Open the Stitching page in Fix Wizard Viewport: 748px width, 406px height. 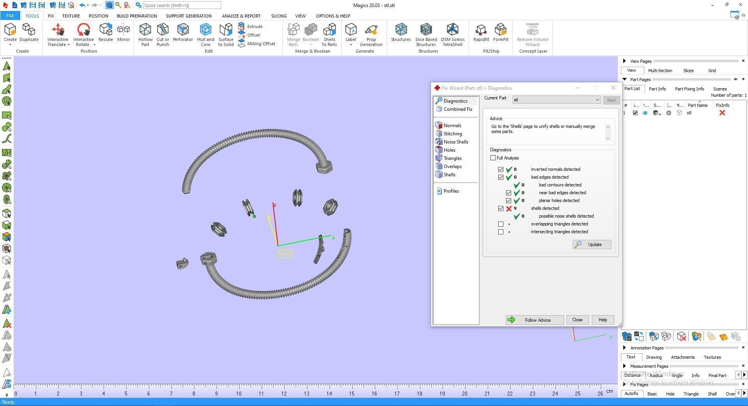pos(452,134)
